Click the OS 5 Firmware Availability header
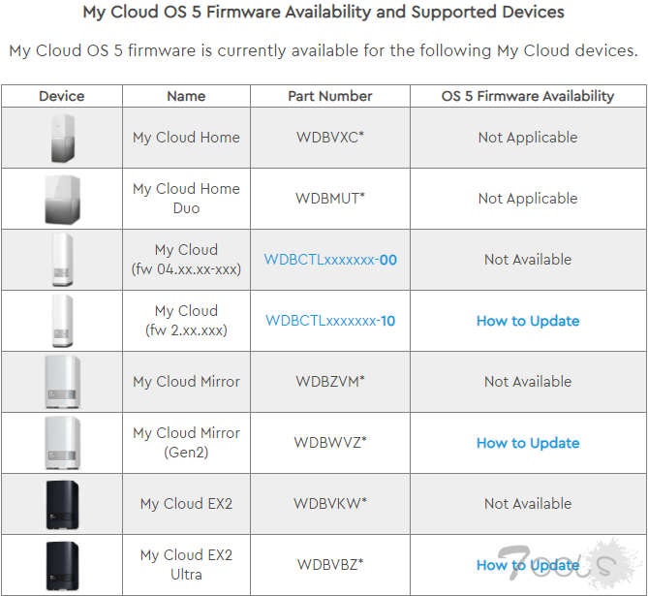648x596 pixels. click(528, 96)
